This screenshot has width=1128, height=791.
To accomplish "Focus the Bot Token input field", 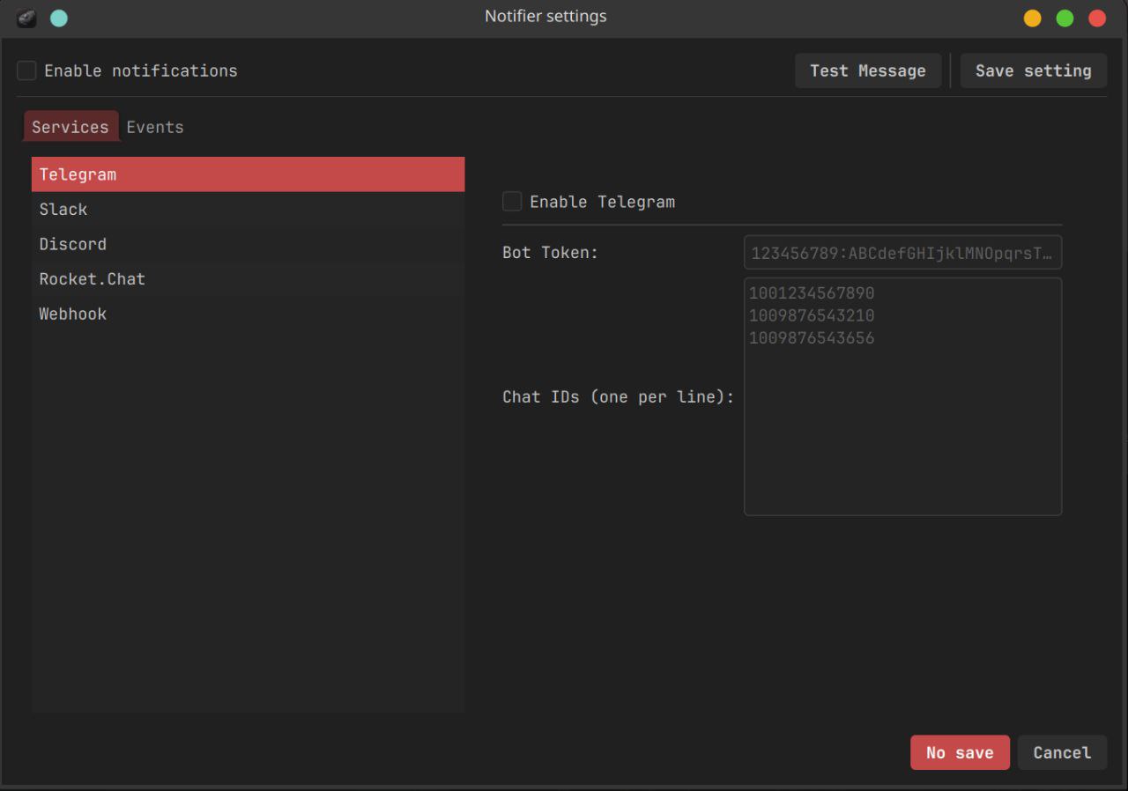I will coord(902,253).
